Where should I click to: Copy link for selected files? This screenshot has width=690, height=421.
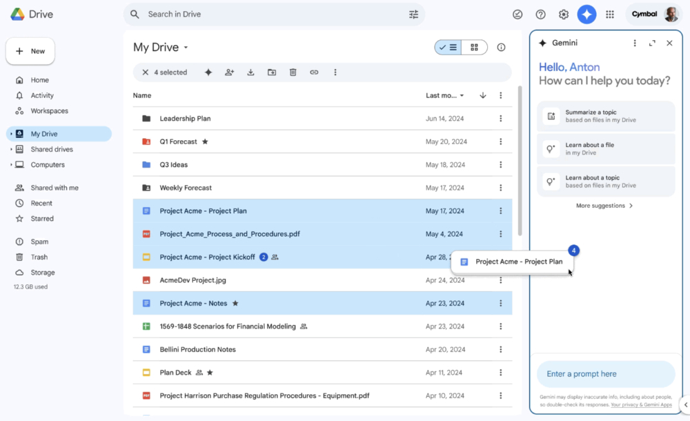pos(314,72)
